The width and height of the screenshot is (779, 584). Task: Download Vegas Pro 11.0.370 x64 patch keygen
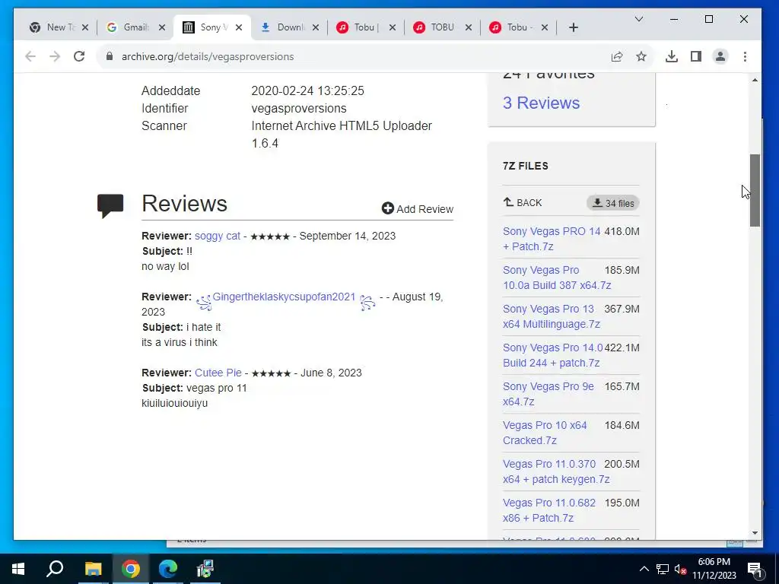[556, 471]
